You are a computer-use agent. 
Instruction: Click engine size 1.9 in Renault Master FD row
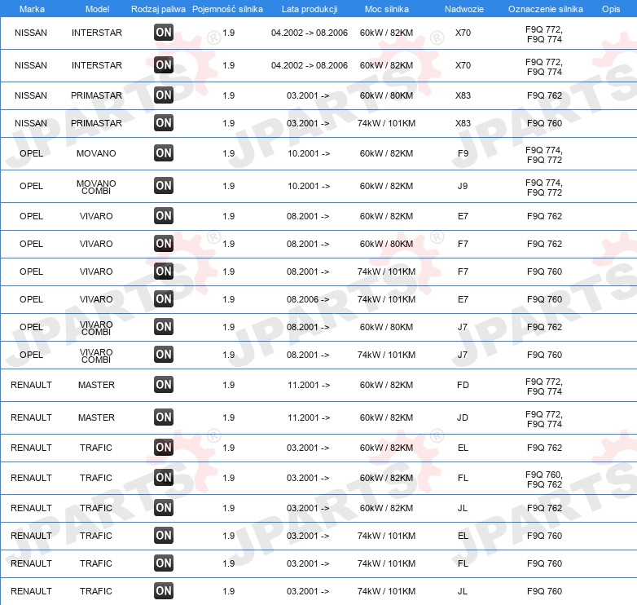coord(229,385)
